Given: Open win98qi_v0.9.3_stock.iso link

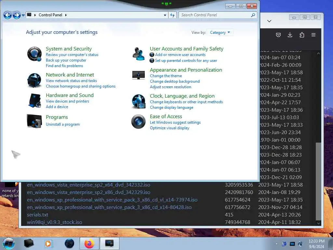Looking at the screenshot, I should pos(54,222).
